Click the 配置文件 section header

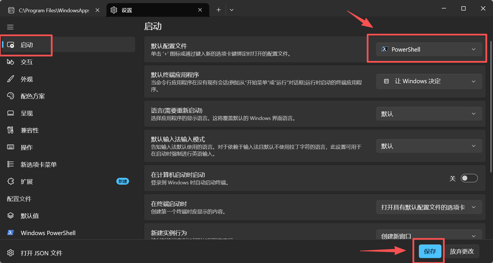pos(19,199)
